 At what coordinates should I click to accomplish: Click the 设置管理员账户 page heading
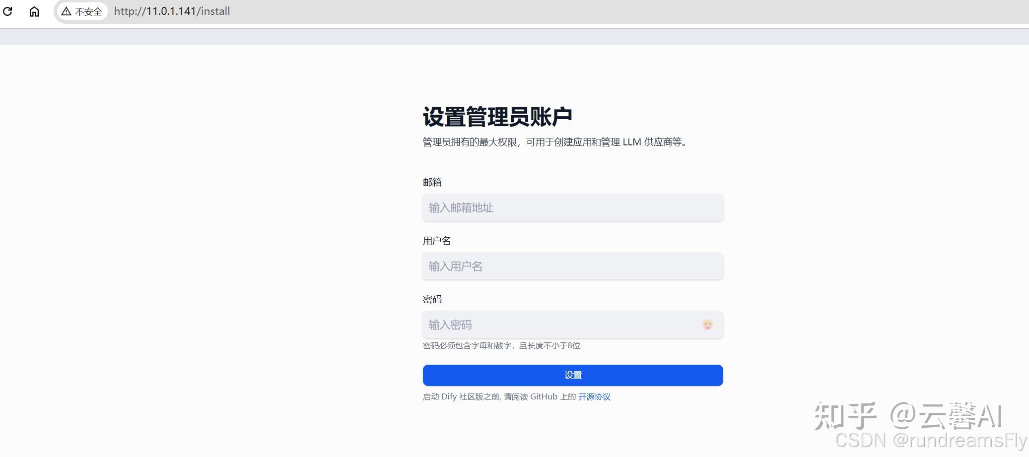coord(497,116)
